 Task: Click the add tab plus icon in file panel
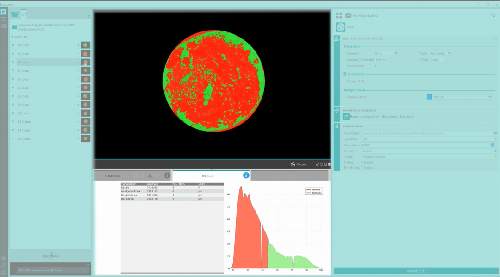[x=88, y=17]
